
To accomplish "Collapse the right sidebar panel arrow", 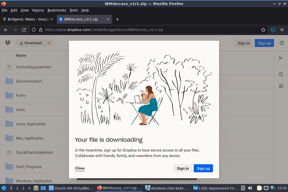I will click(x=281, y=58).
